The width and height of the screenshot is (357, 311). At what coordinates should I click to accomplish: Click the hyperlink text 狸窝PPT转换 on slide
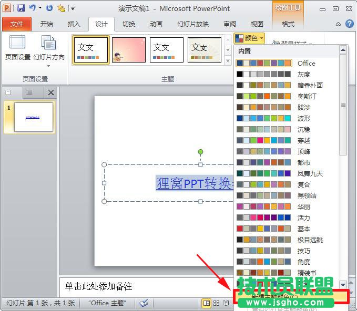[x=195, y=183]
